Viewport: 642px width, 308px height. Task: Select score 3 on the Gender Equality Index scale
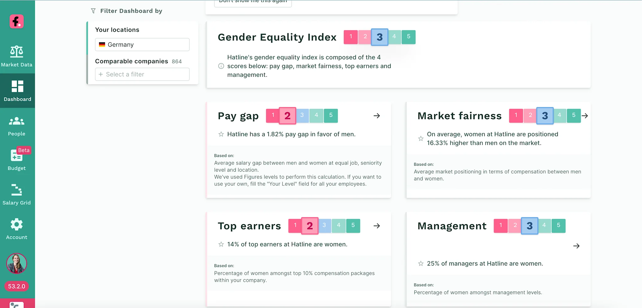point(379,37)
